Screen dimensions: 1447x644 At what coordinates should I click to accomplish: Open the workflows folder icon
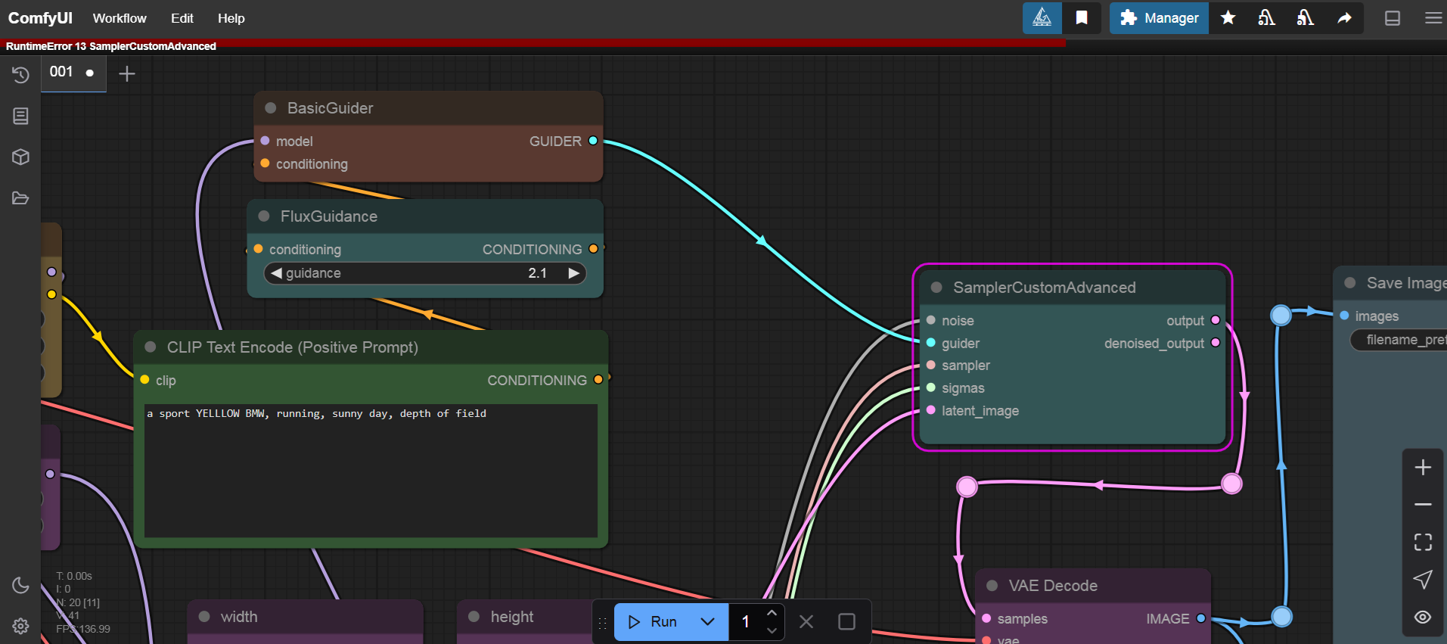20,198
